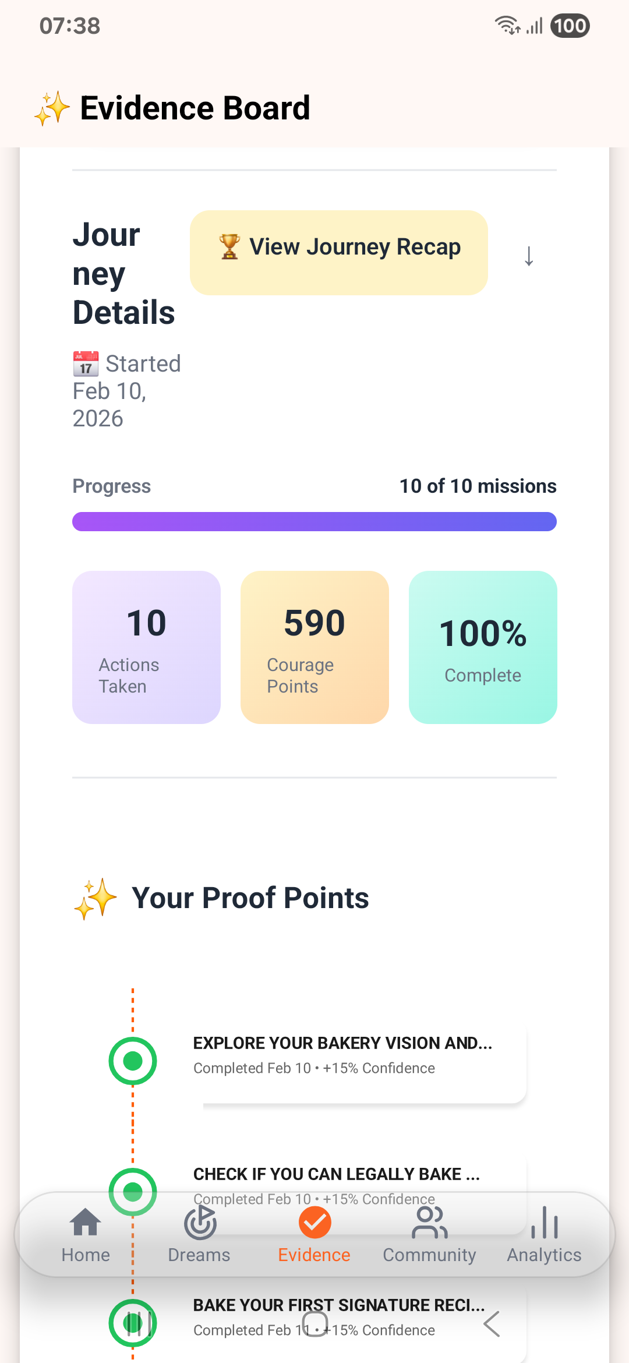Tap the calendar icon next to Started

[x=86, y=364]
